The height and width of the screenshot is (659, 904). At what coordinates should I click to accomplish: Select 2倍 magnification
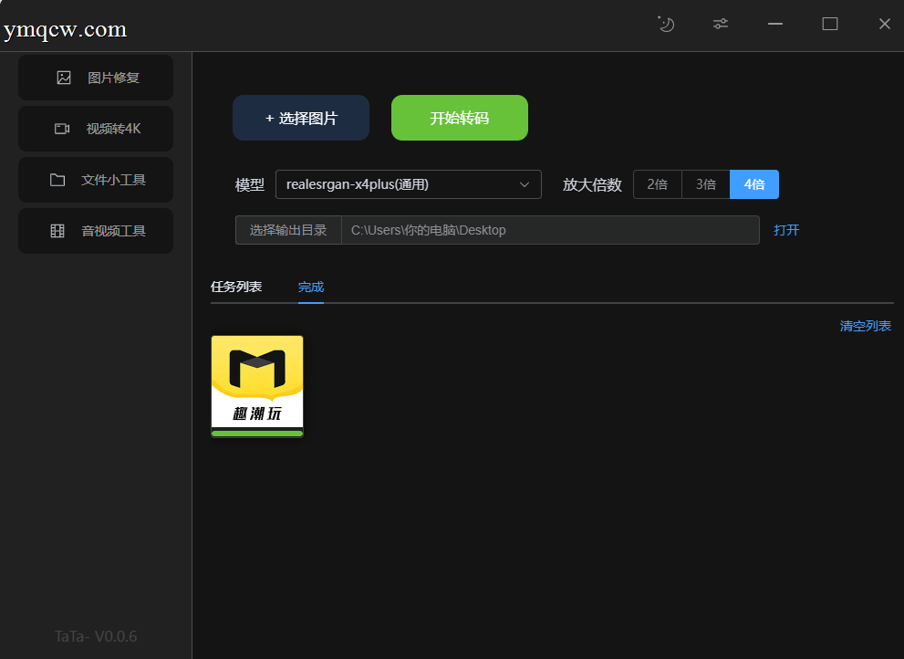click(x=657, y=184)
